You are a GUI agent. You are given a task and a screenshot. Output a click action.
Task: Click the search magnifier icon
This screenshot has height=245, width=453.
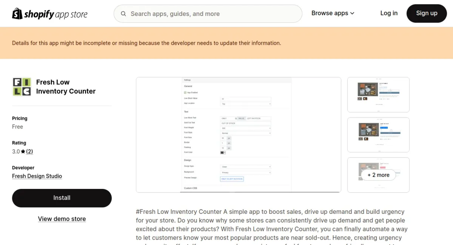point(123,14)
